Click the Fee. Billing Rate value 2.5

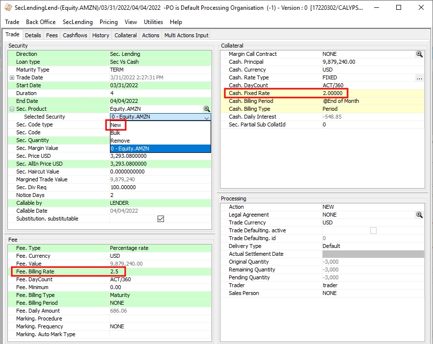pyautogui.click(x=114, y=271)
